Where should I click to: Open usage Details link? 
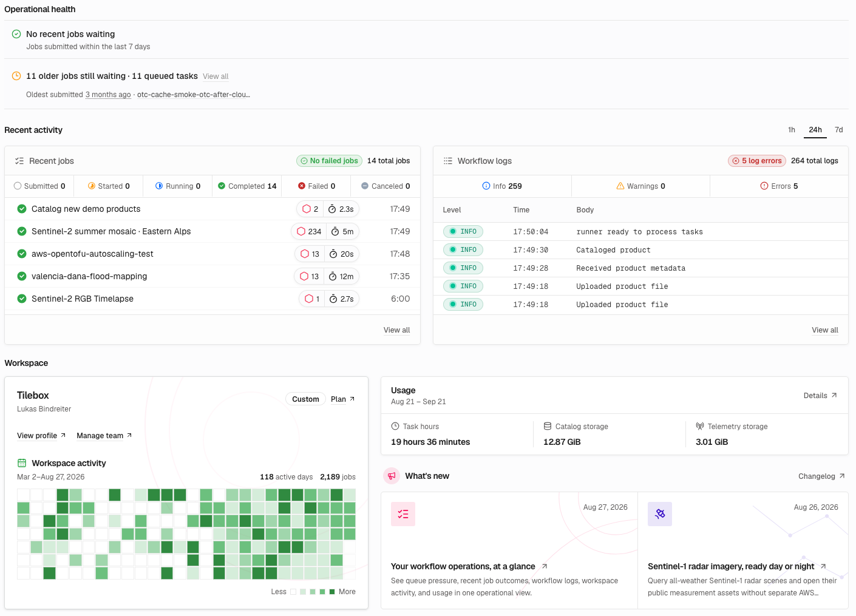(x=820, y=395)
